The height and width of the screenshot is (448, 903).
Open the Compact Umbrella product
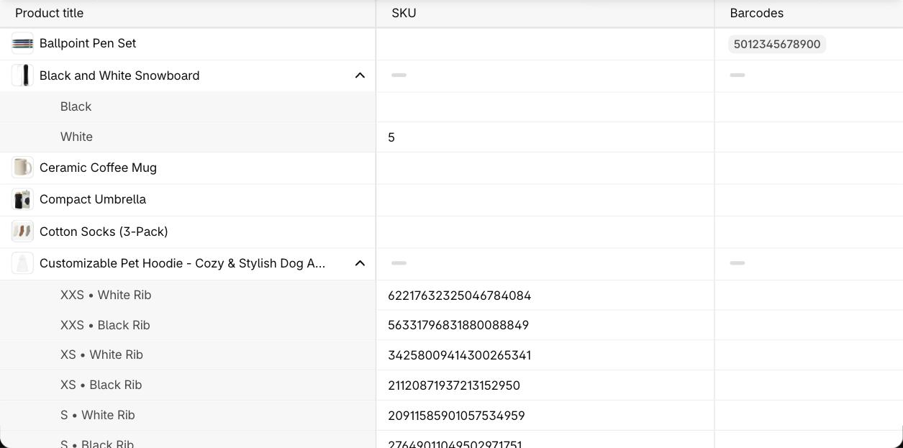(x=93, y=199)
